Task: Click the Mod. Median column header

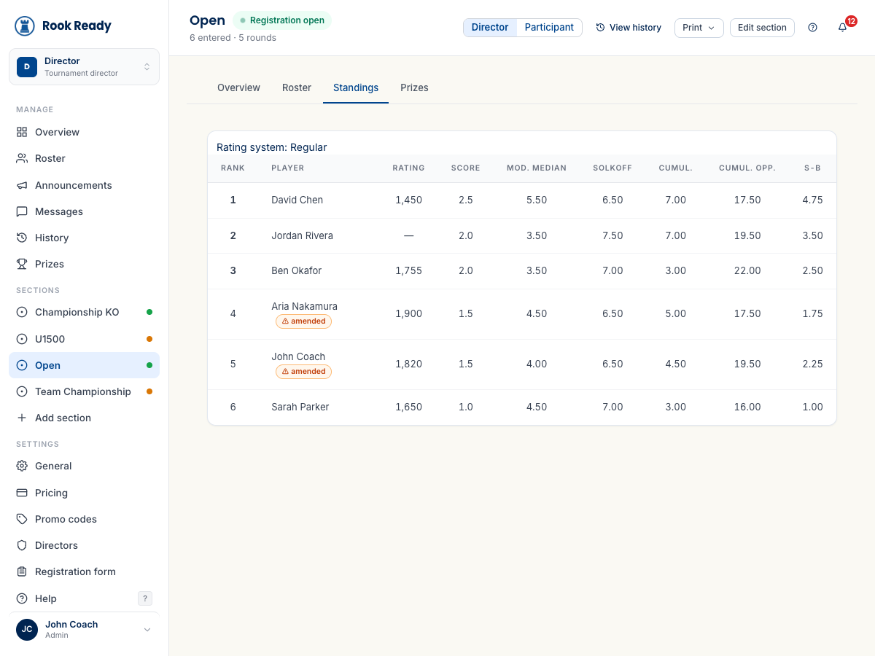Action: 537,168
